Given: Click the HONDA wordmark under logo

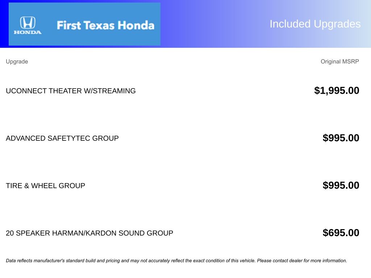Looking at the screenshot, I should click(28, 32).
